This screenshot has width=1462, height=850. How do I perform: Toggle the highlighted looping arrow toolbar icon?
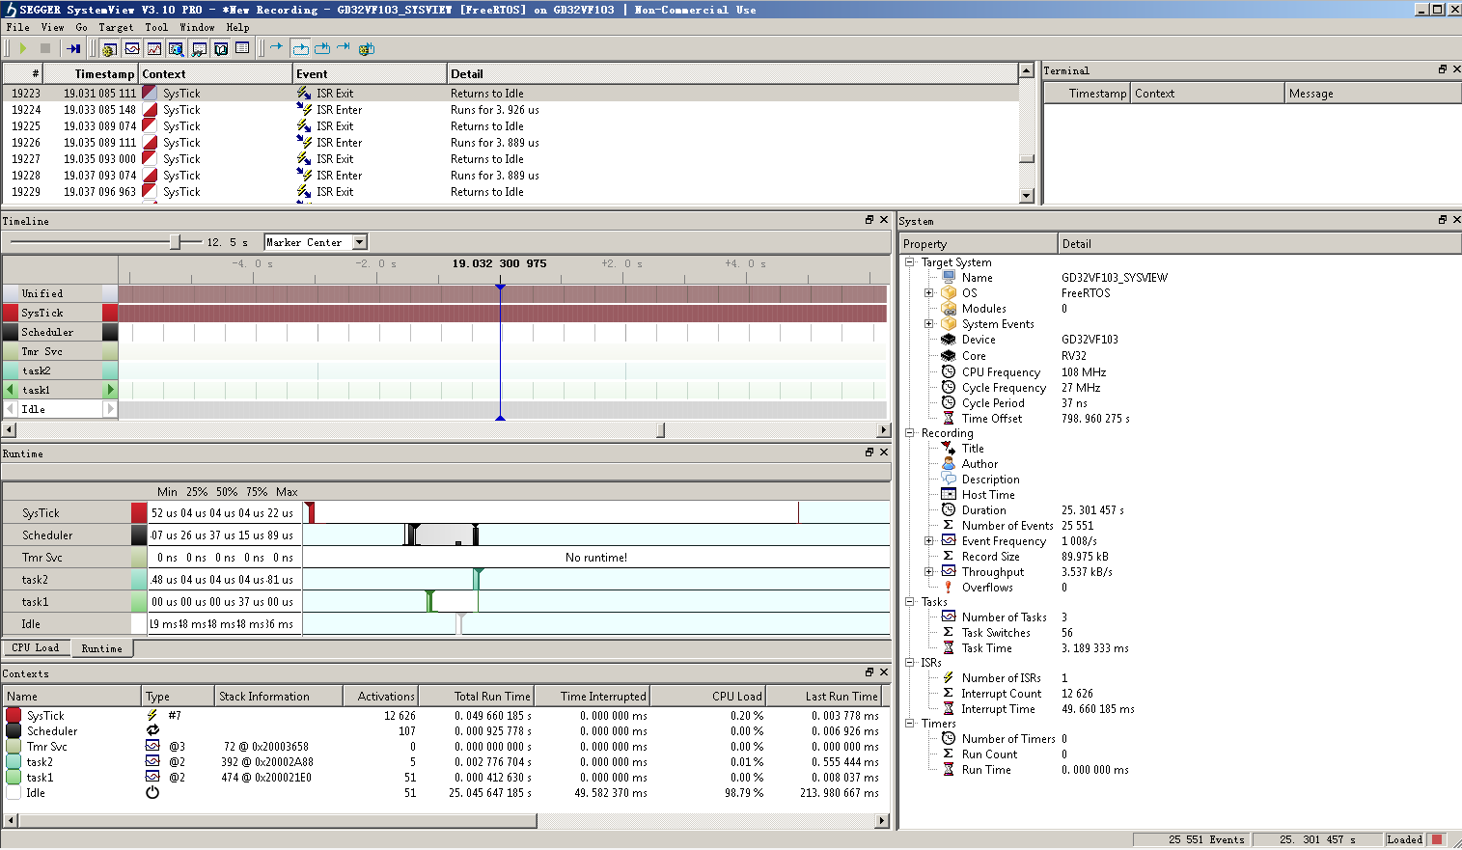click(x=300, y=48)
